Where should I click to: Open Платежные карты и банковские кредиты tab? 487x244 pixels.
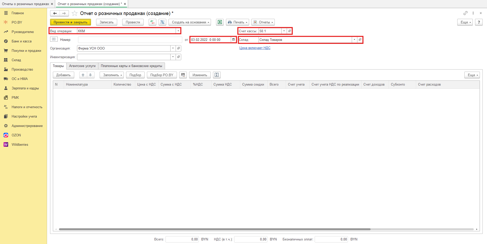[x=131, y=66]
